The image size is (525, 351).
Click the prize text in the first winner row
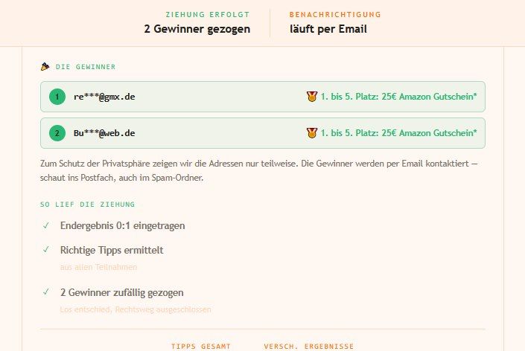click(398, 97)
